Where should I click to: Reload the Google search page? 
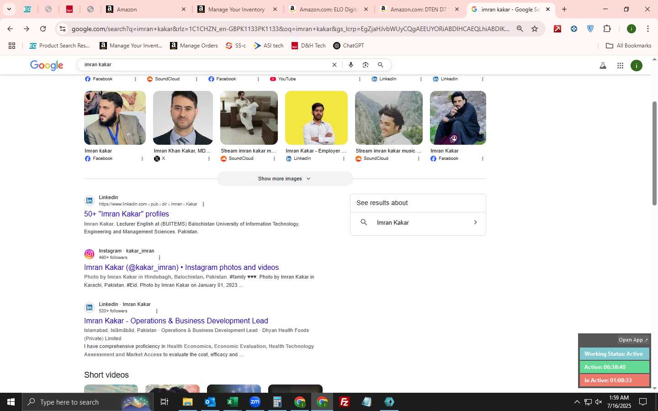(x=43, y=29)
